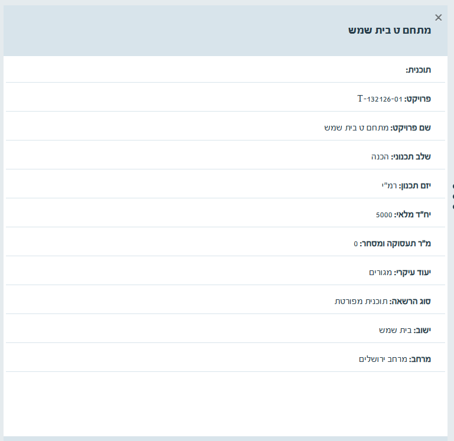Click the popup header title מתחם ט בית שמש
Image resolution: width=454 pixels, height=441 pixels.
tap(390, 30)
